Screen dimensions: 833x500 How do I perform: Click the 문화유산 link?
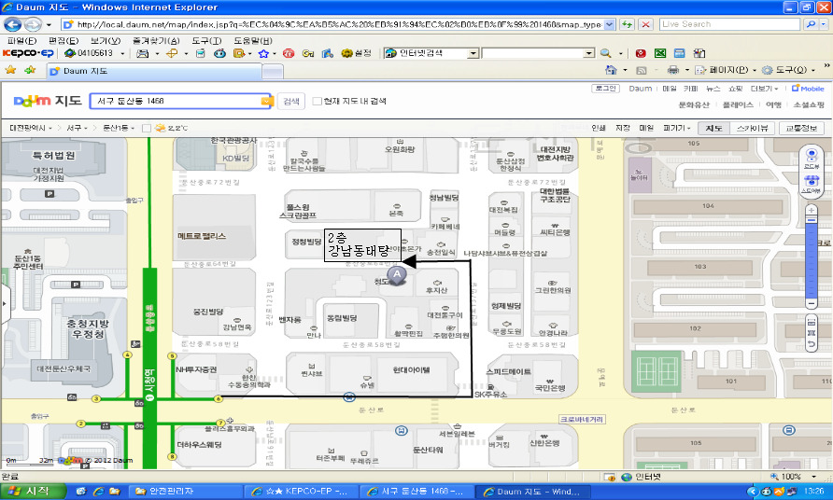click(x=694, y=104)
